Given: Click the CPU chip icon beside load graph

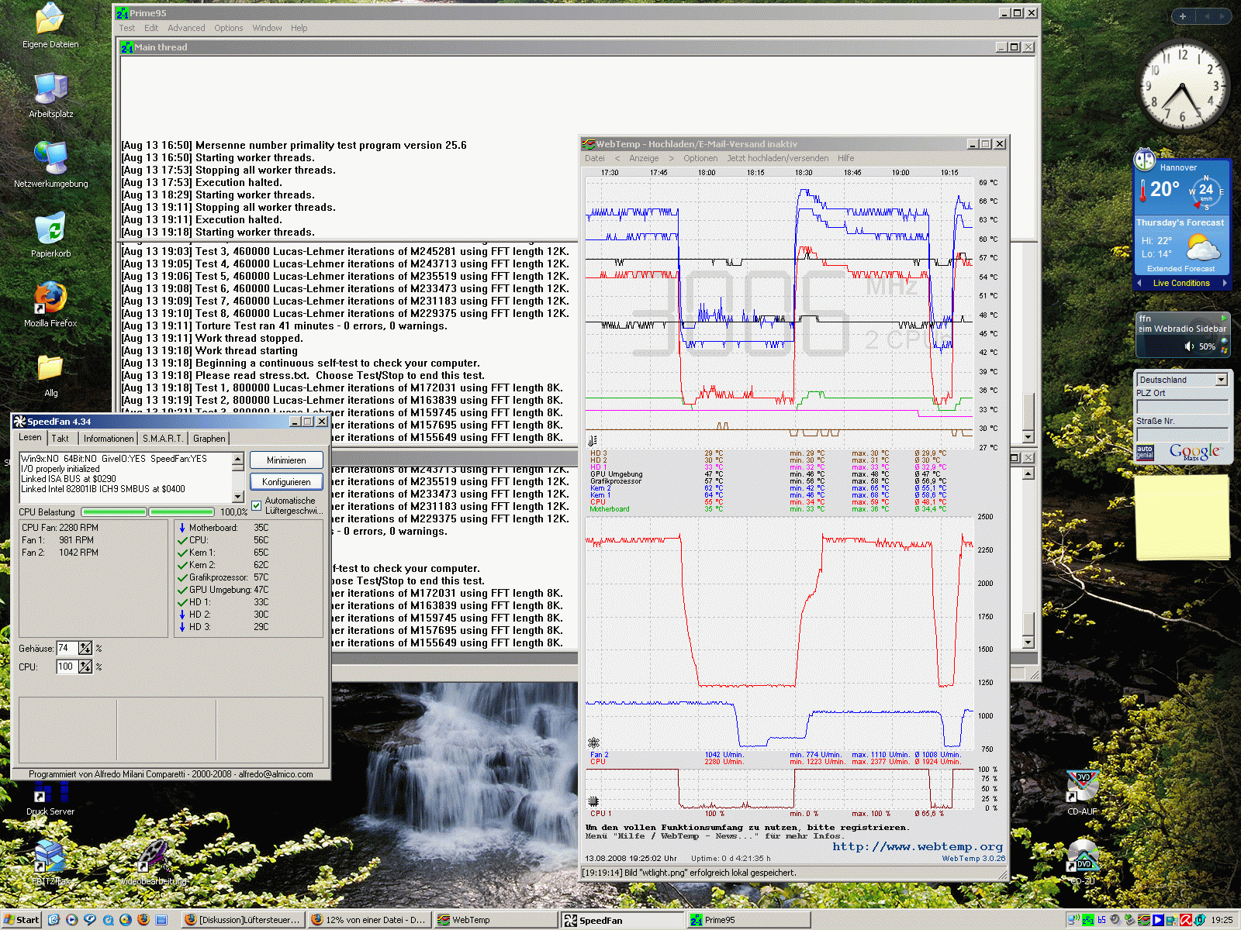Looking at the screenshot, I should tap(593, 801).
